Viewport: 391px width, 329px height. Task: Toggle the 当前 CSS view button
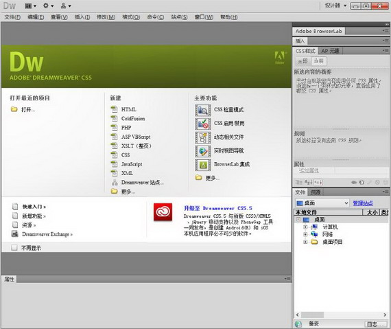pos(319,61)
